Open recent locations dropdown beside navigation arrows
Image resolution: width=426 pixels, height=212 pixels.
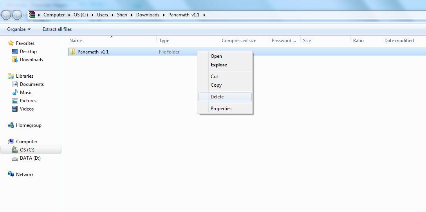coord(25,15)
